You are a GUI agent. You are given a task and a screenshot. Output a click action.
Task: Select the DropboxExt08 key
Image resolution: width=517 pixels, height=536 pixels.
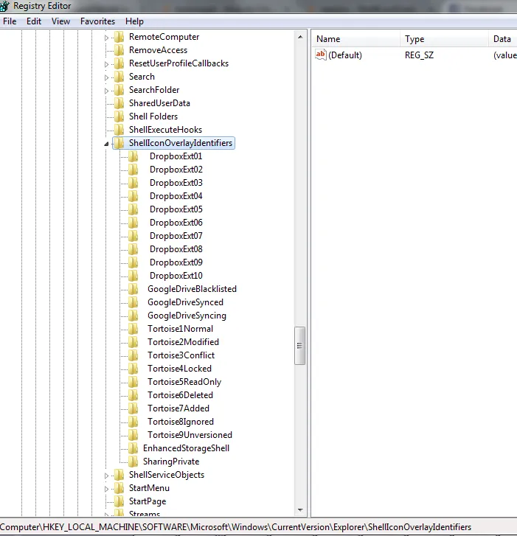click(176, 249)
